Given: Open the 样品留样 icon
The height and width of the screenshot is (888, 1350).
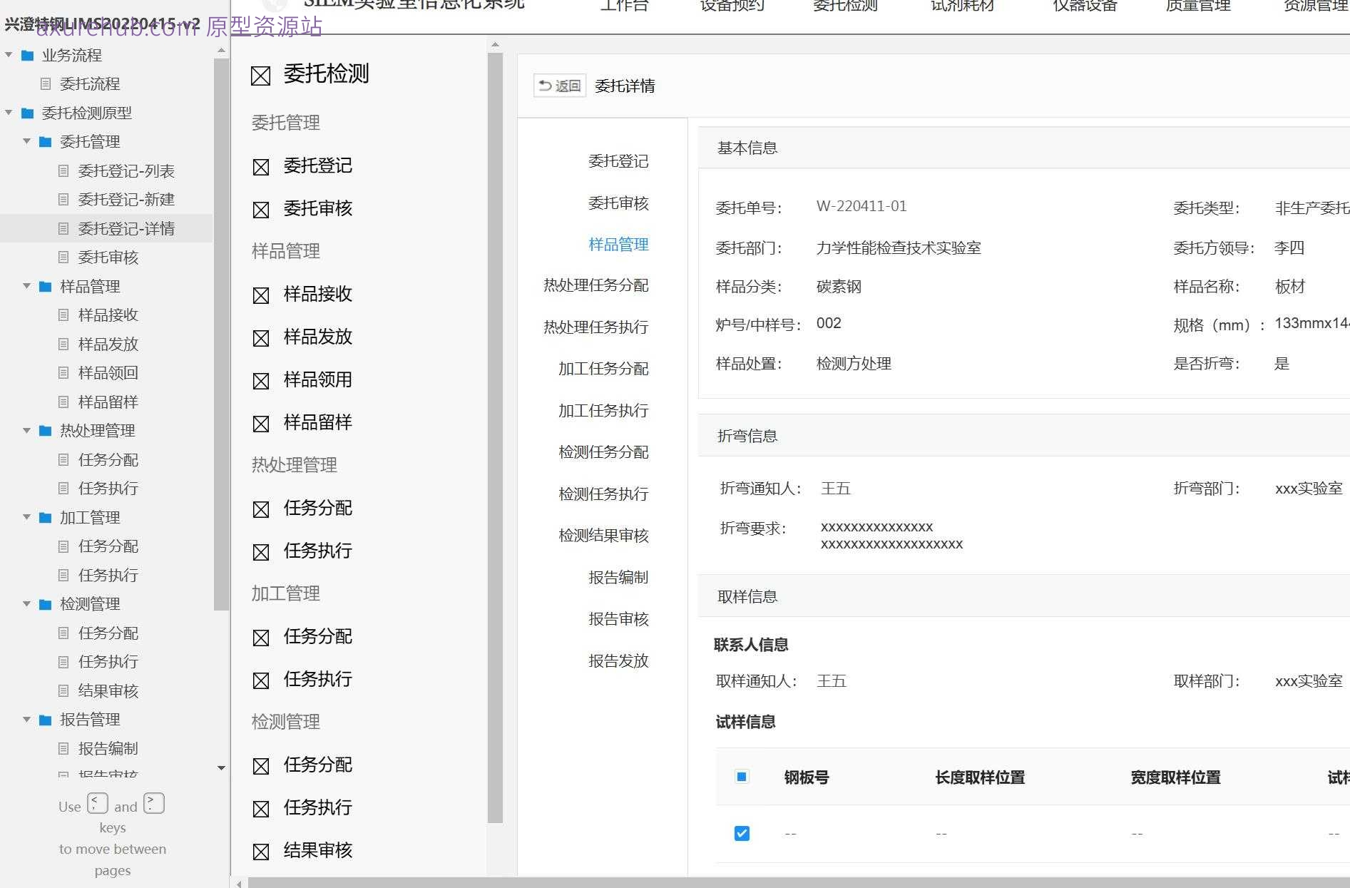Looking at the screenshot, I should tap(260, 422).
